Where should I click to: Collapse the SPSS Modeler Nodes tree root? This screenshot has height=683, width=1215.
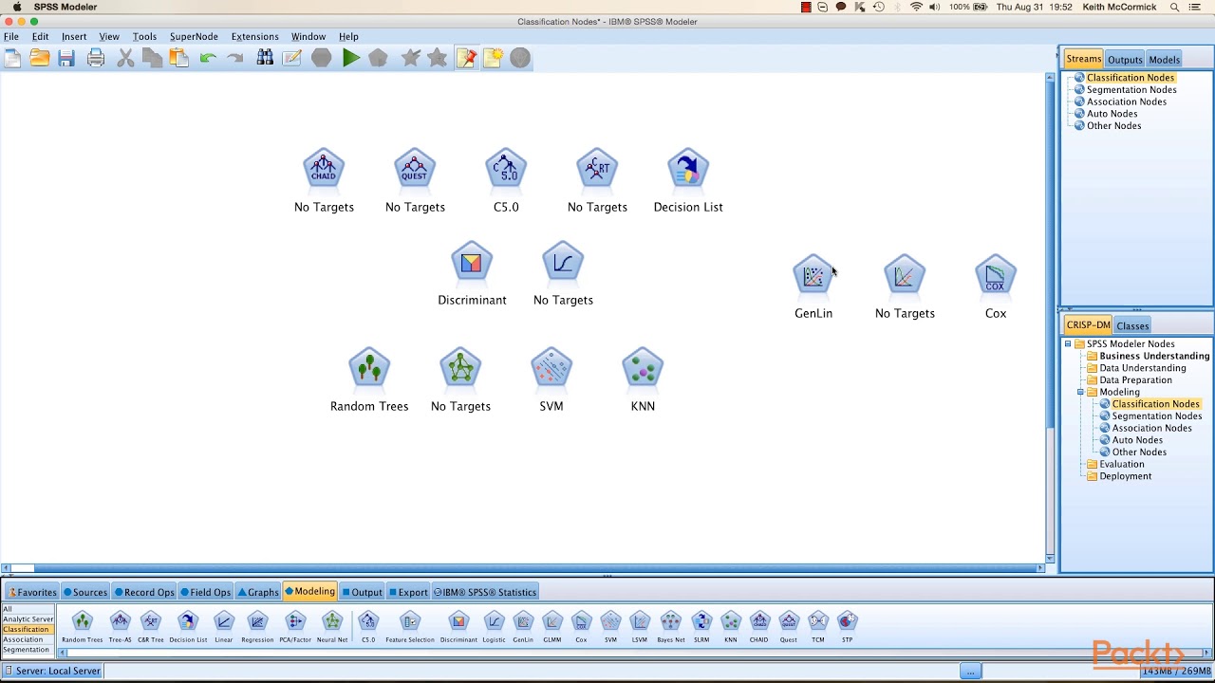pos(1068,344)
